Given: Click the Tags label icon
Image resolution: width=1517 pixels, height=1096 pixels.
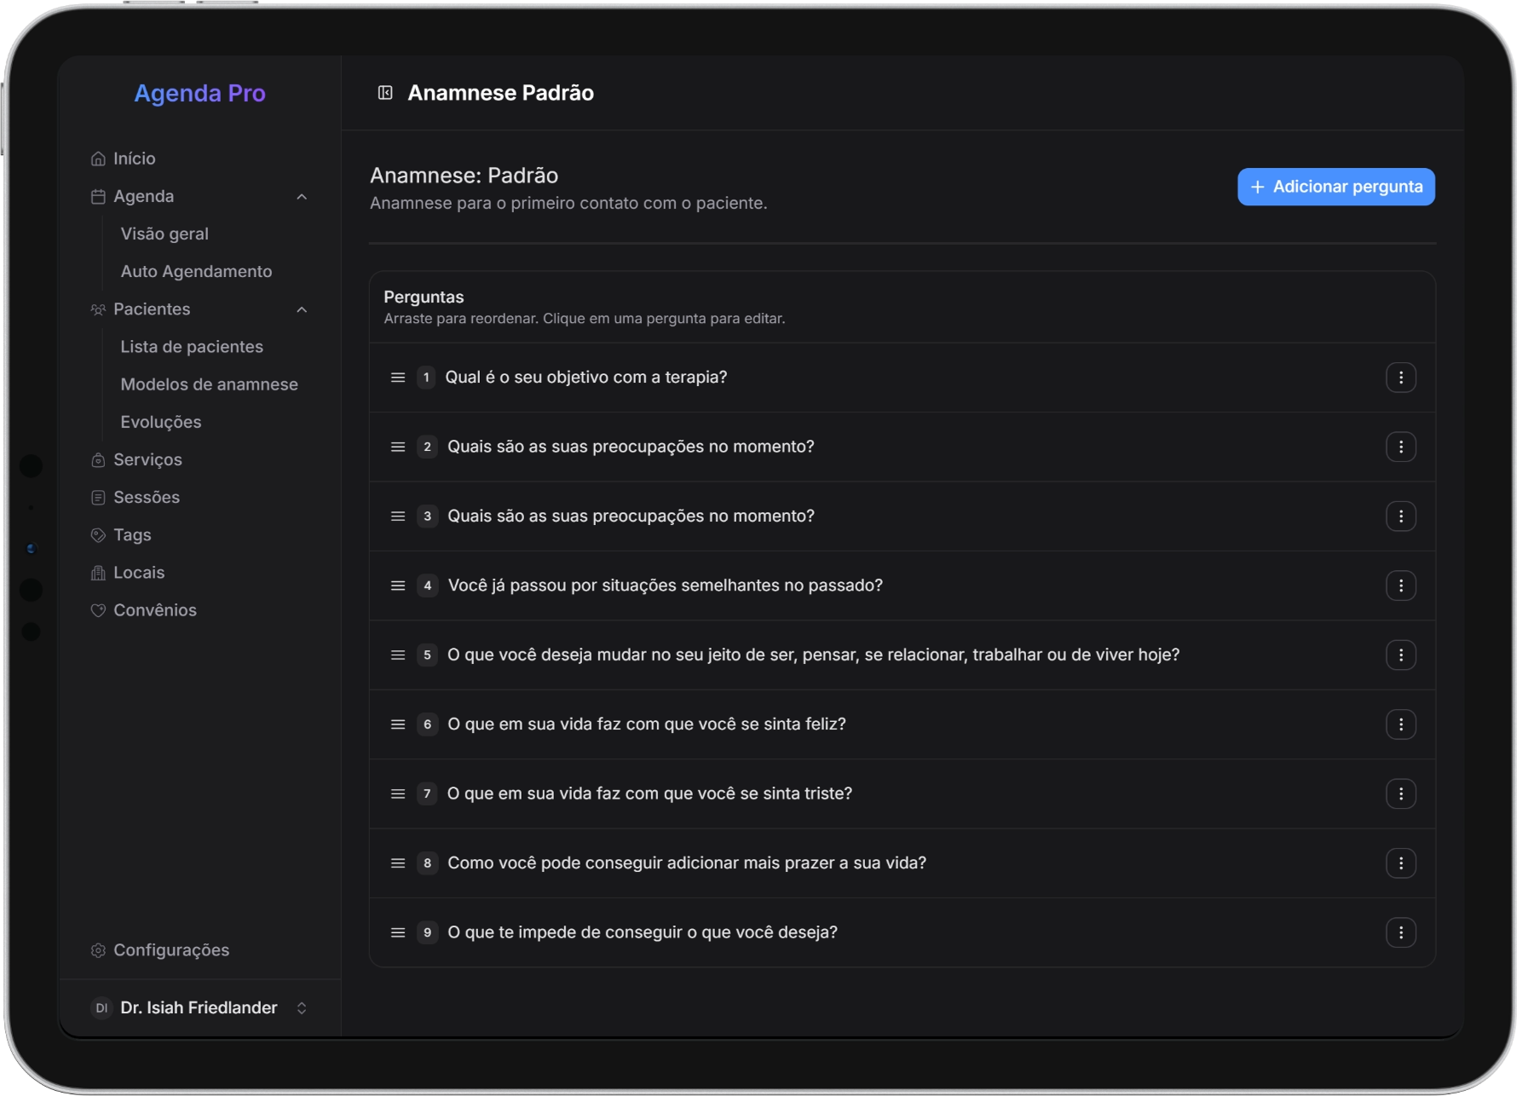Looking at the screenshot, I should point(99,534).
